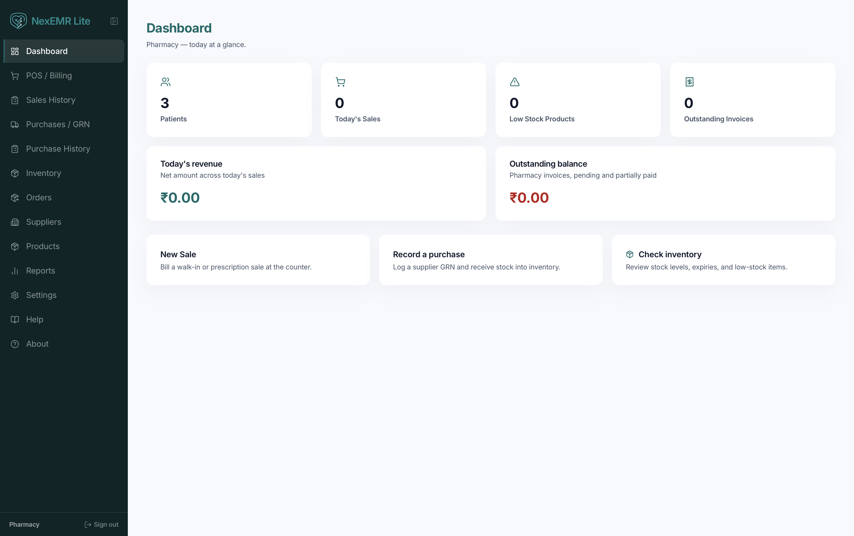
Task: Click 'Pharmacy invoices, pending and partially paid'
Action: coord(583,175)
